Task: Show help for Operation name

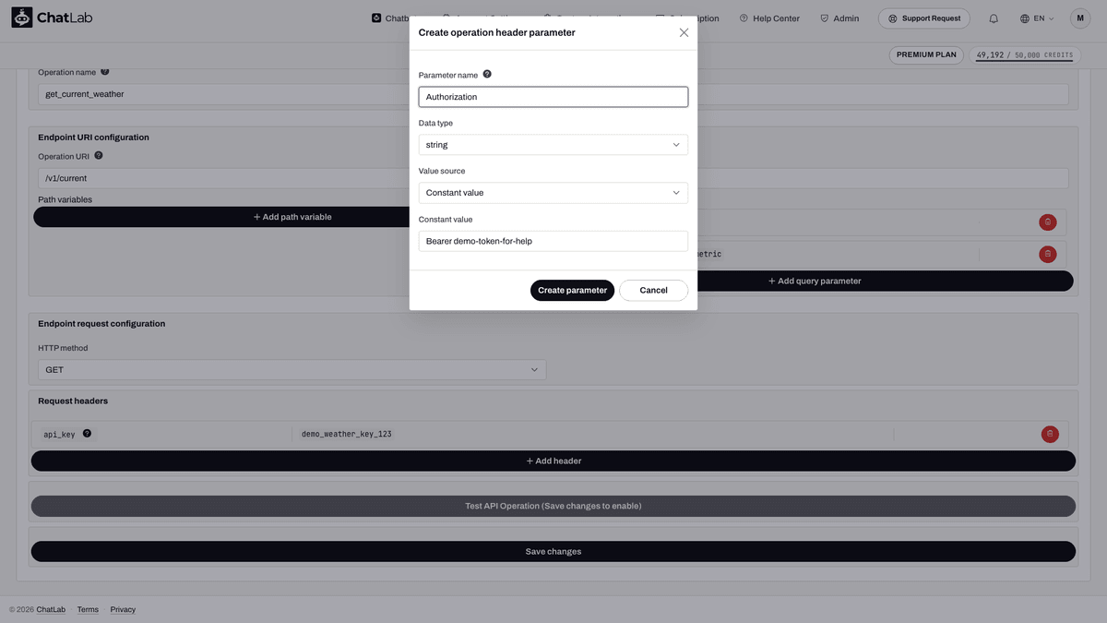Action: (104, 71)
